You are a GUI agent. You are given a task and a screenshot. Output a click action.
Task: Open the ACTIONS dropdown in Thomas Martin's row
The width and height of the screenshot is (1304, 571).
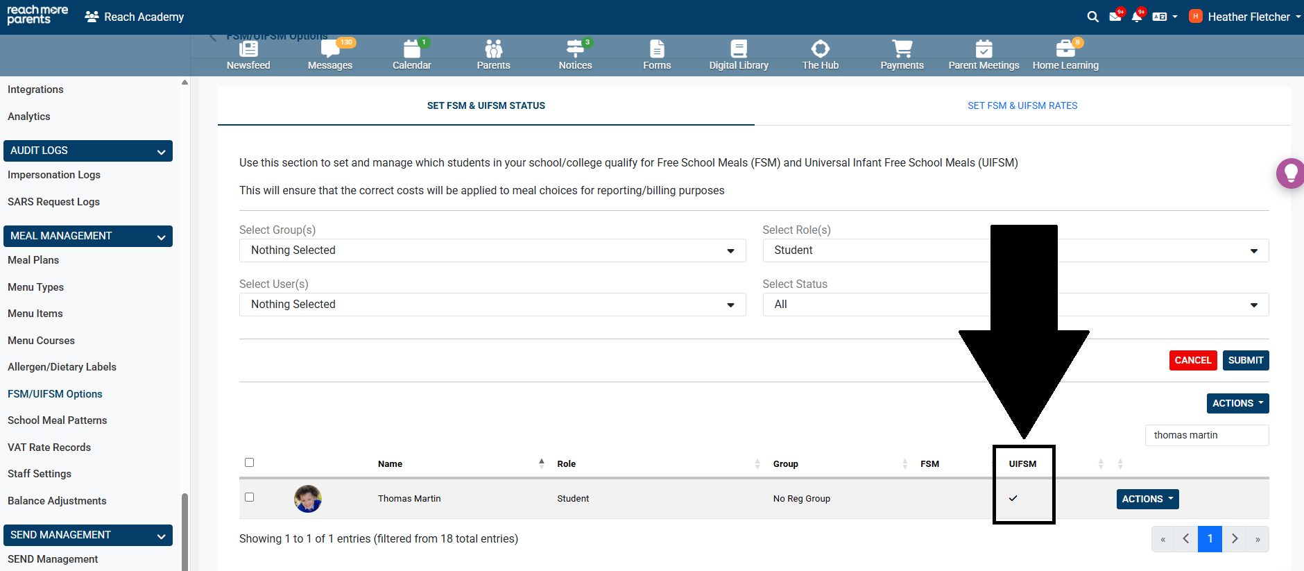[x=1147, y=499]
